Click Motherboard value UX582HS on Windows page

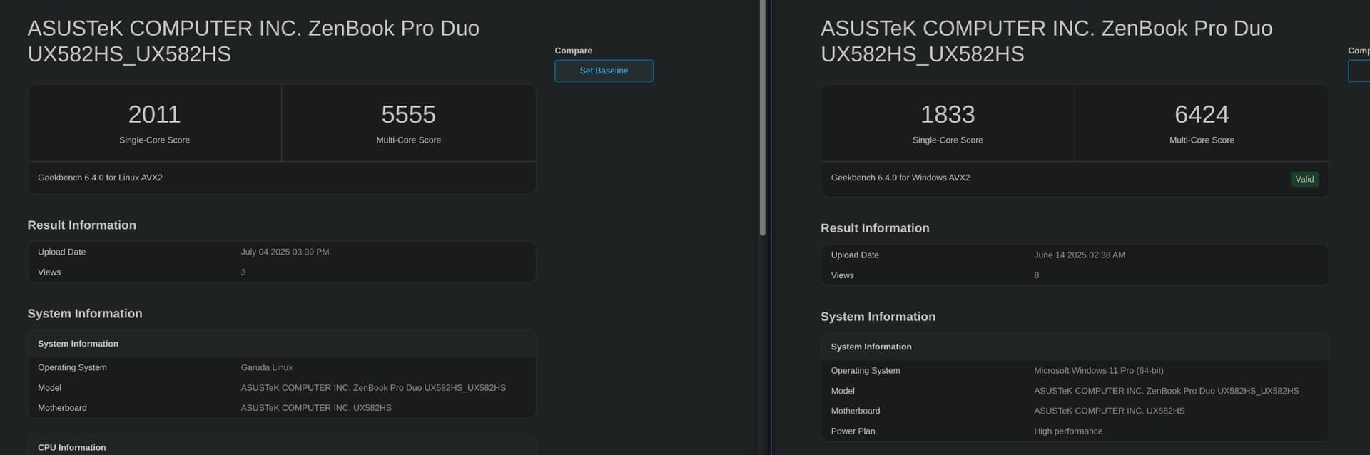coord(1110,411)
